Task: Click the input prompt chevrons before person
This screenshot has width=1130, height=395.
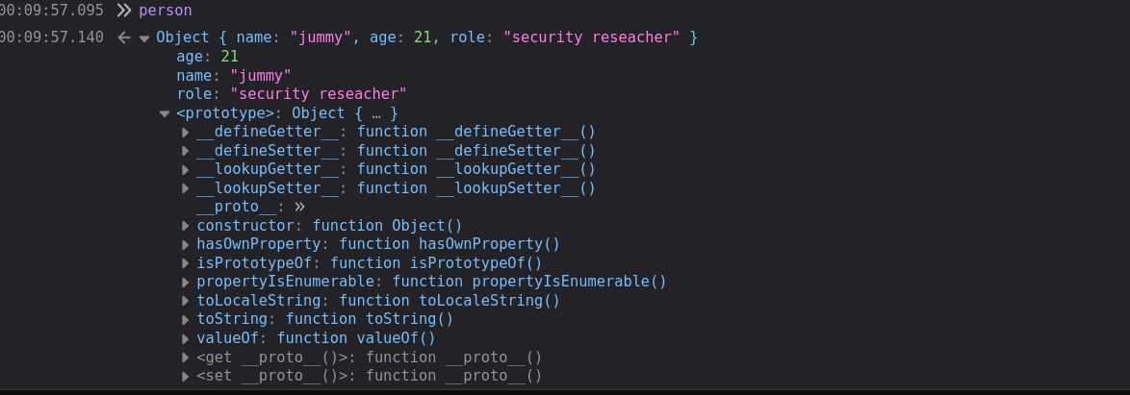Action: [x=124, y=11]
